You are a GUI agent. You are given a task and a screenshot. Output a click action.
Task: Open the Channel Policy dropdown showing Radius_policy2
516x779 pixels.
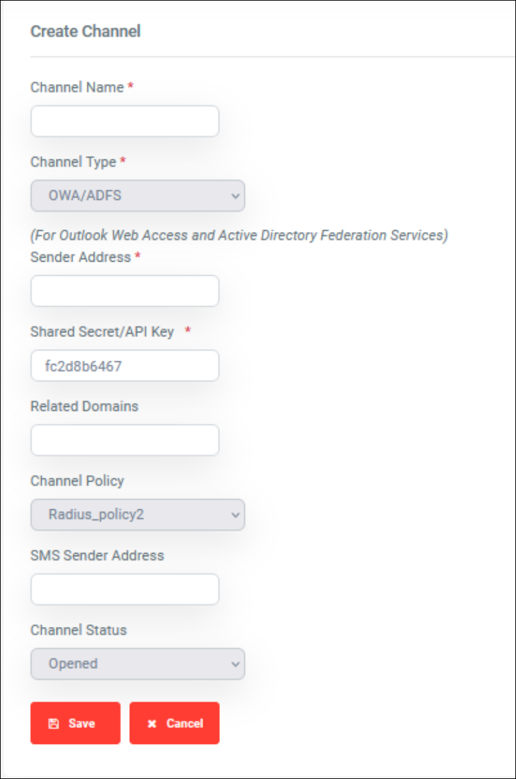click(137, 515)
